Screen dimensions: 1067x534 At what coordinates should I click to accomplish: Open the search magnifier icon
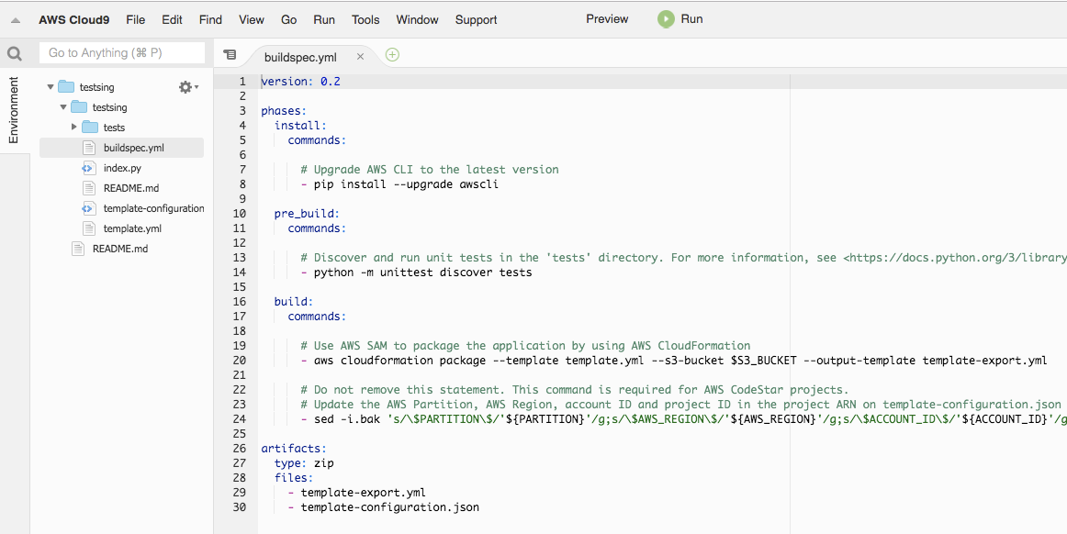tap(15, 54)
